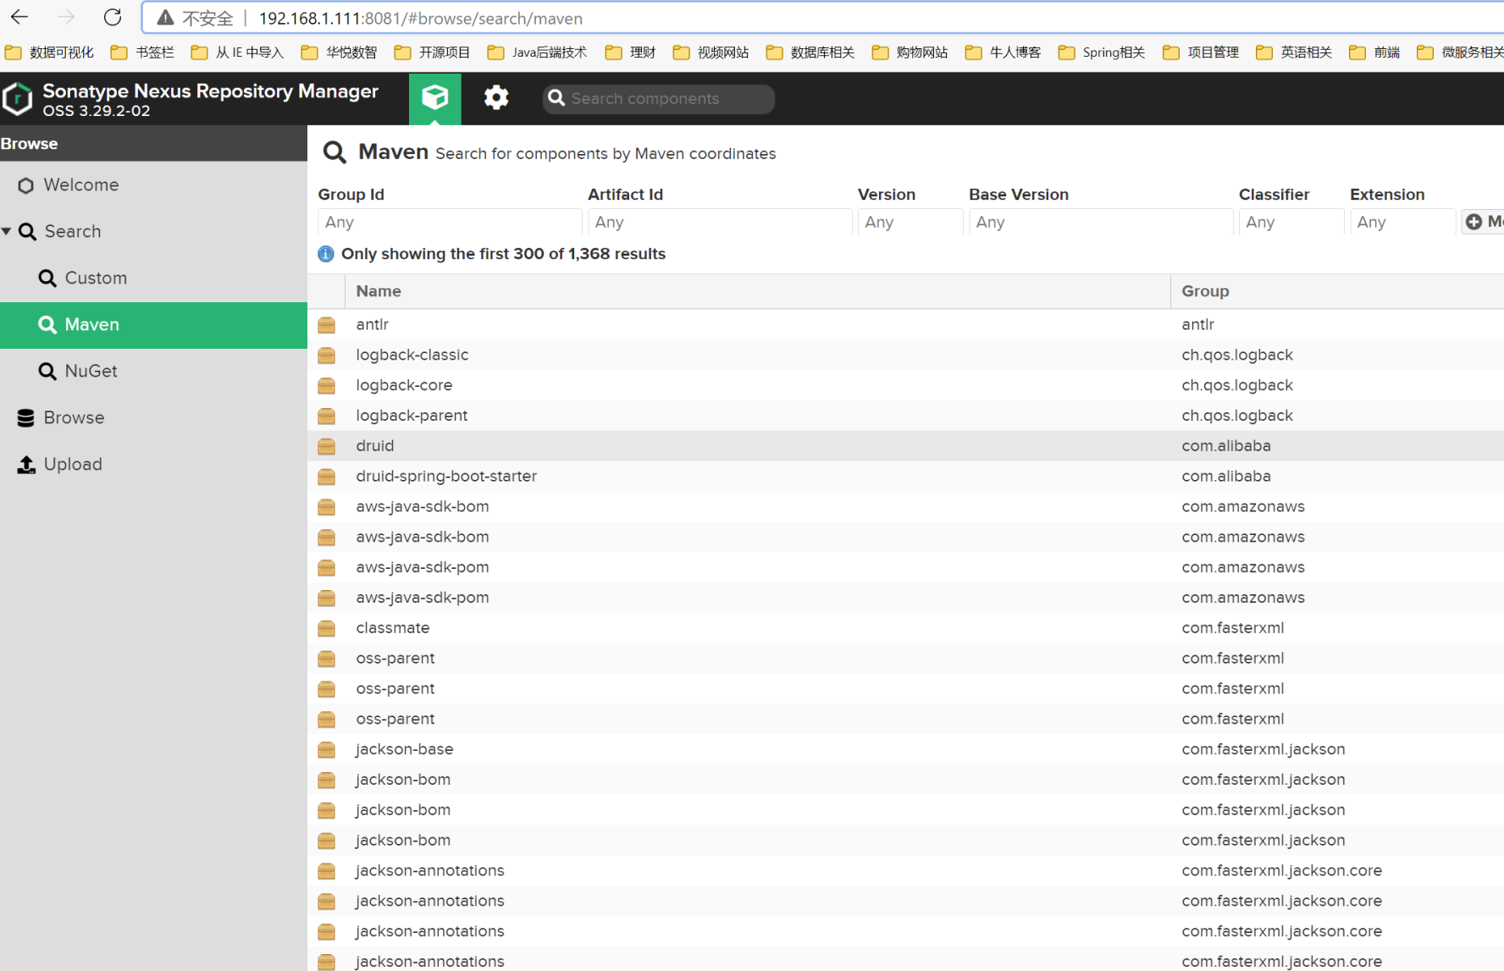Click the Artifact Id filter field

point(720,222)
